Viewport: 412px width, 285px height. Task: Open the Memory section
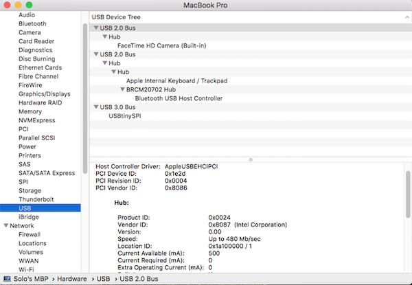click(x=30, y=112)
